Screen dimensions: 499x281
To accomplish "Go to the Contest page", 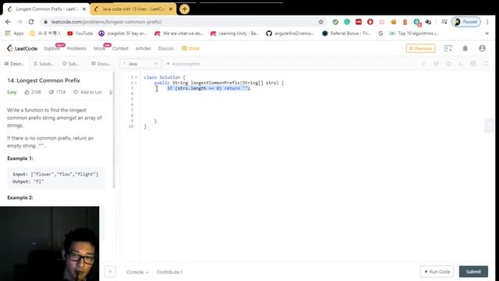I will pyautogui.click(x=120, y=48).
